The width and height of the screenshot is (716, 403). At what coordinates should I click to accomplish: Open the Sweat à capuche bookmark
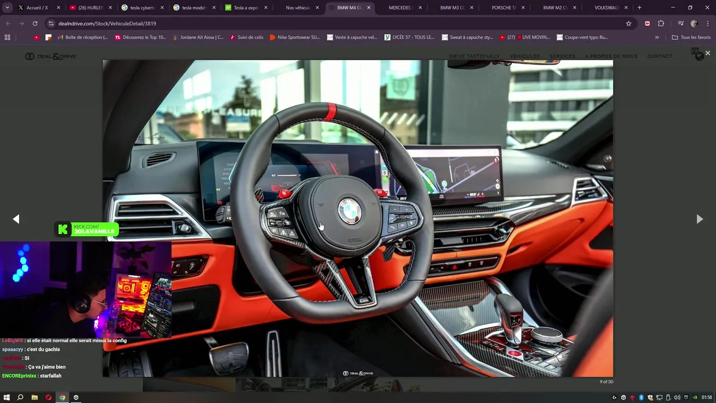point(467,37)
